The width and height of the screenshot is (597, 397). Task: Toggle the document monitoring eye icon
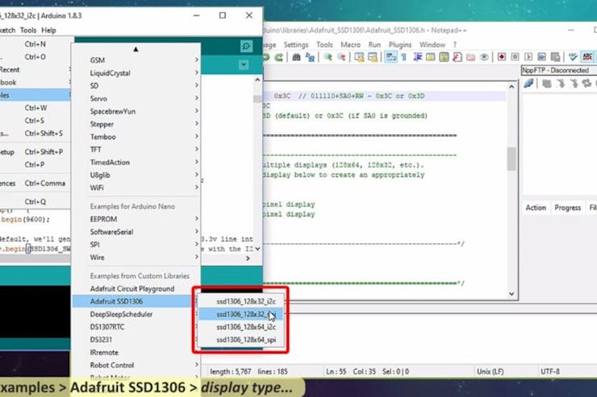point(484,57)
